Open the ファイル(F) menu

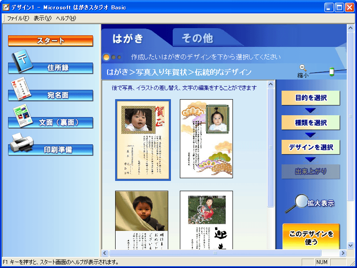[x=18, y=18]
